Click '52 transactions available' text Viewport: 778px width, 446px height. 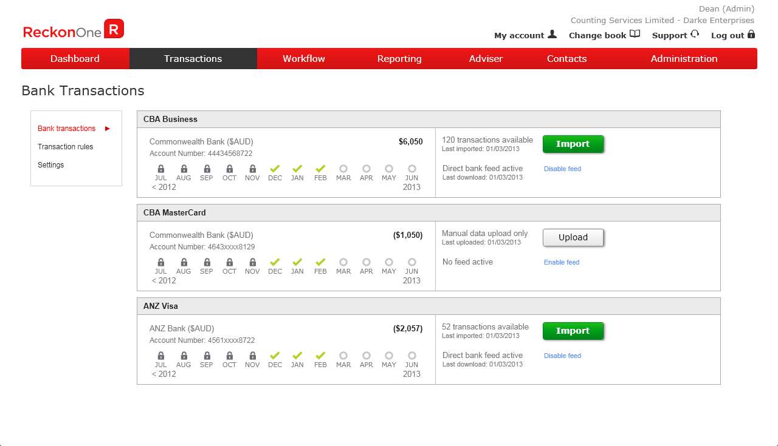(485, 326)
